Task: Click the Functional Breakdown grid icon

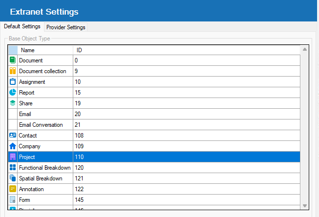Action: coord(13,168)
